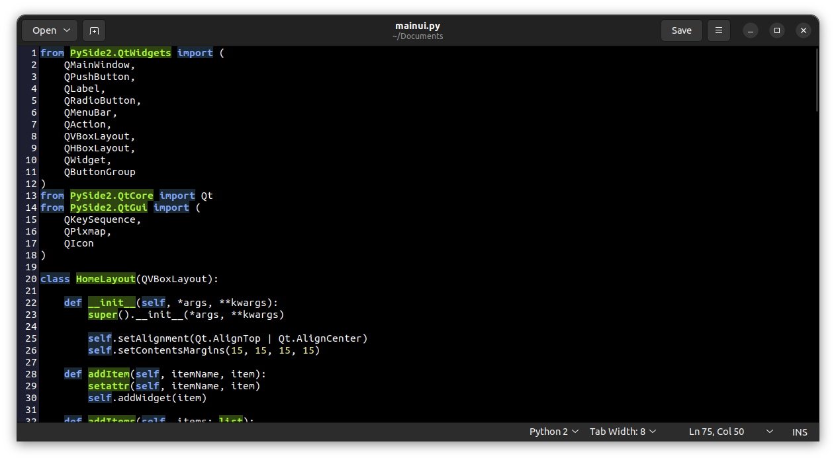Click QPushButton import on line 3
Image resolution: width=836 pixels, height=460 pixels.
point(100,76)
